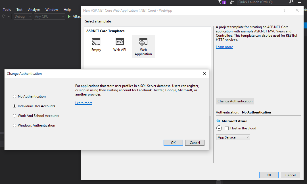Open Learn more link under template description
307x184 pixels.
(x=224, y=47)
